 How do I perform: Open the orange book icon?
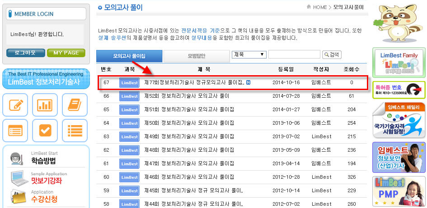(x=75, y=105)
